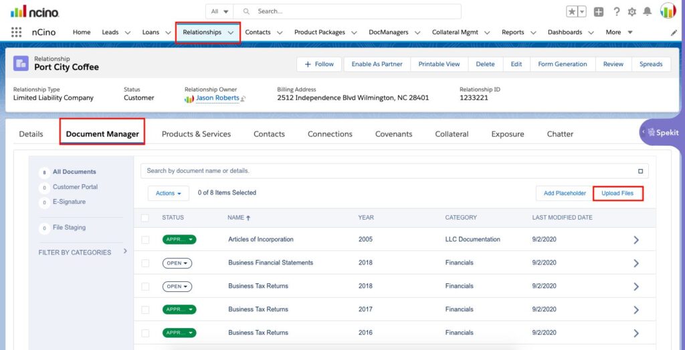Click the favorites star icon
The height and width of the screenshot is (350, 685).
(572, 12)
